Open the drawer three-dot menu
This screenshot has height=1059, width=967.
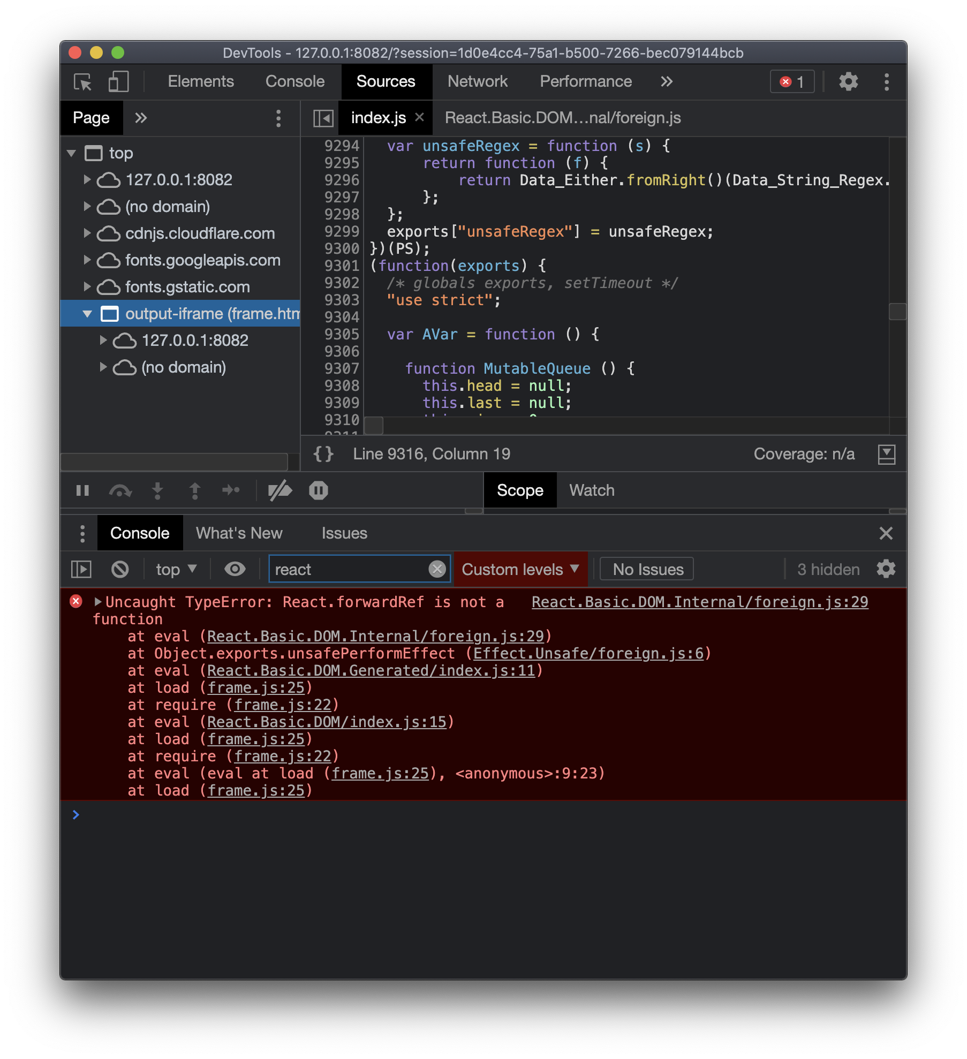coord(82,533)
